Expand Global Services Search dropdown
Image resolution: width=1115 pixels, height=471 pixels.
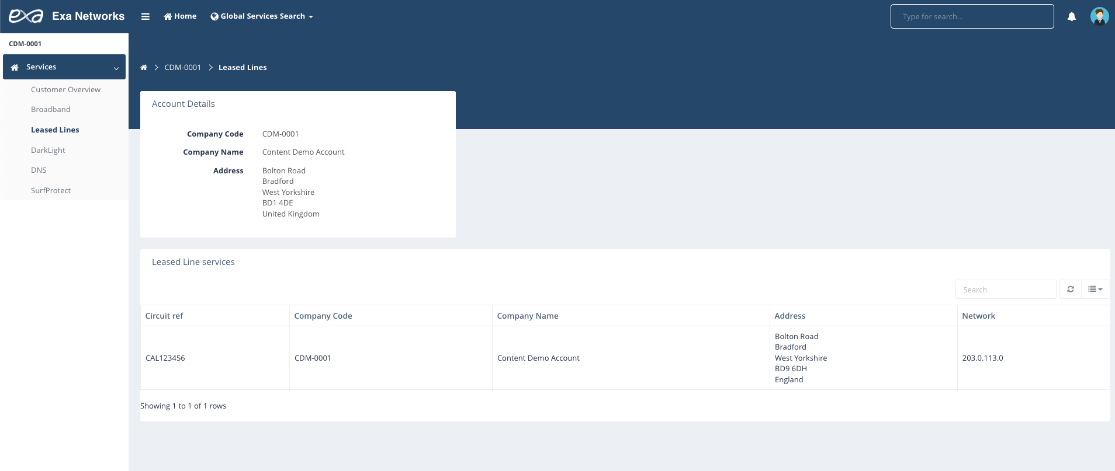tap(262, 16)
